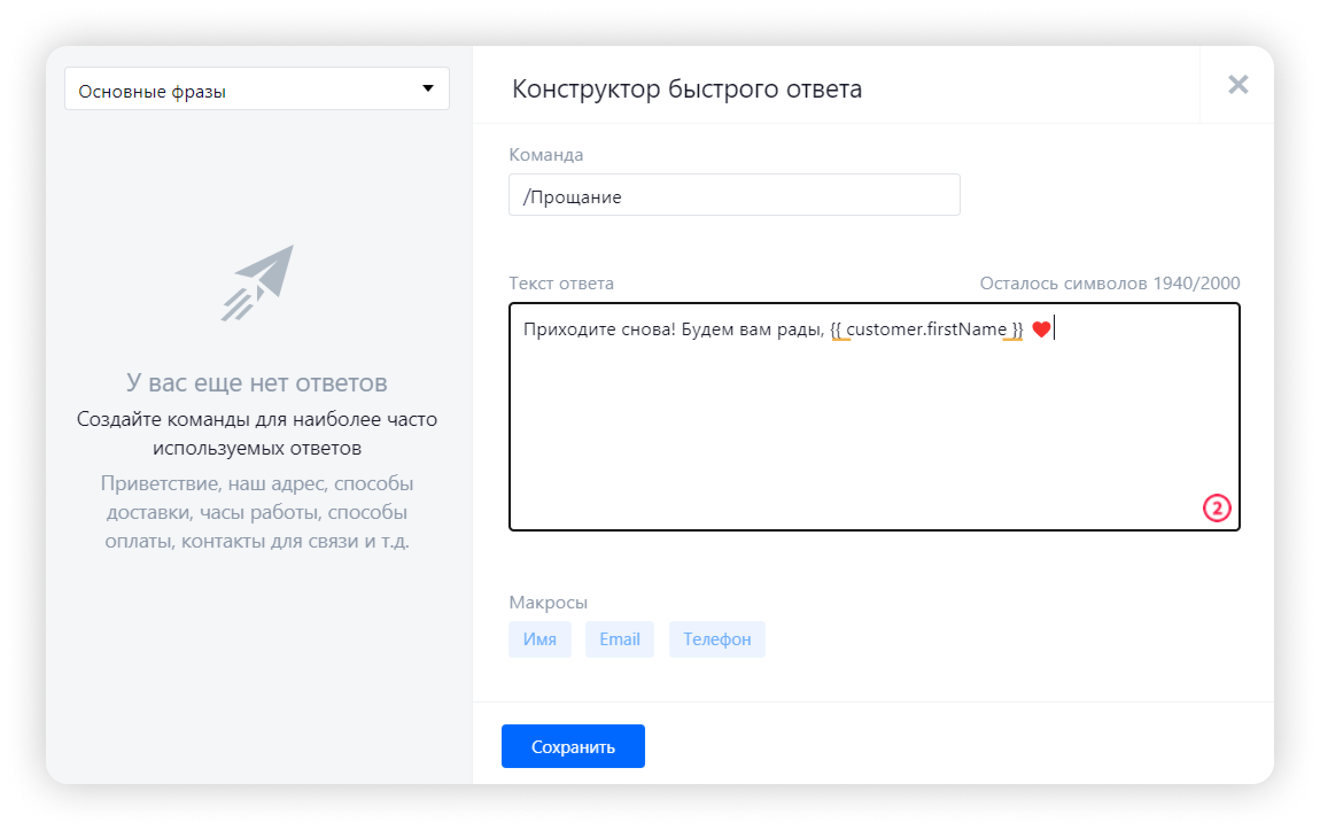Click the close (×) button top right

(1237, 84)
